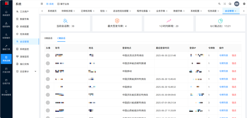Close the 已审核流程 tab
Image resolution: width=247 pixels, height=118 pixels.
click(x=94, y=11)
